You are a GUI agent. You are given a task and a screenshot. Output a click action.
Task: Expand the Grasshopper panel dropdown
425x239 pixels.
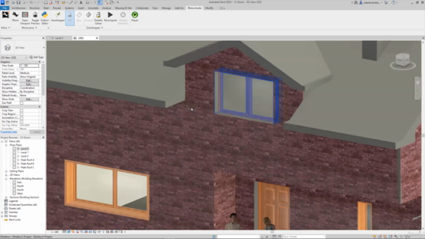coord(94,28)
